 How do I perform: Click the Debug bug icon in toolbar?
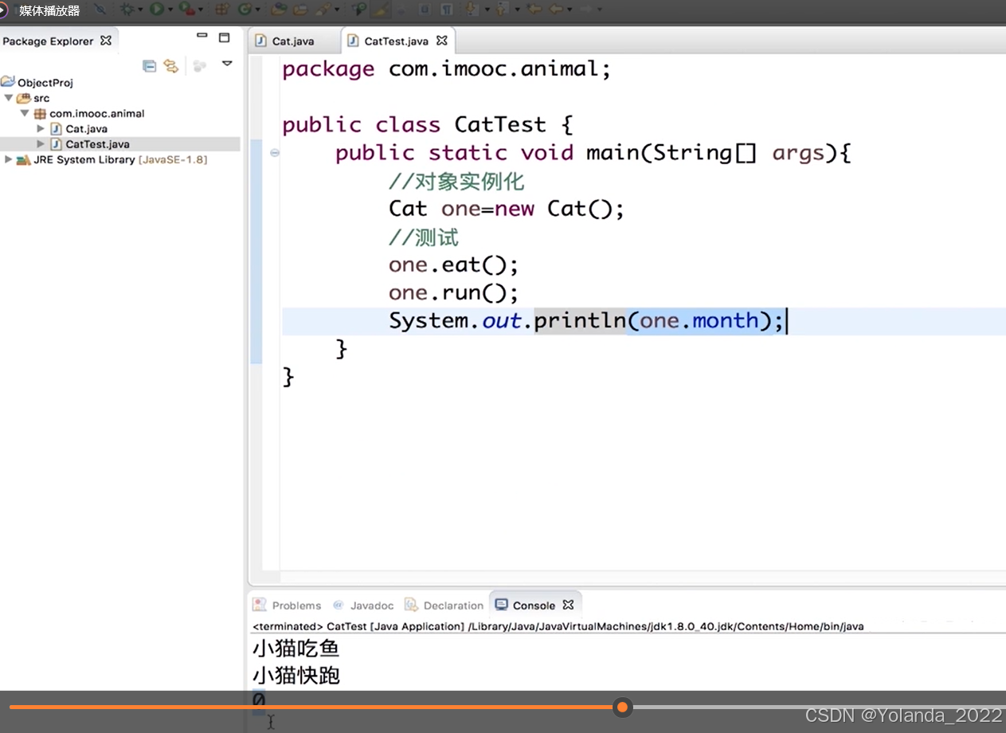pyautogui.click(x=127, y=9)
